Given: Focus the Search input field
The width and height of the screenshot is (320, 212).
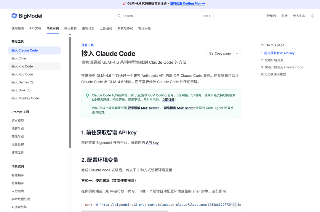Looking at the screenshot, I should tap(164, 16).
